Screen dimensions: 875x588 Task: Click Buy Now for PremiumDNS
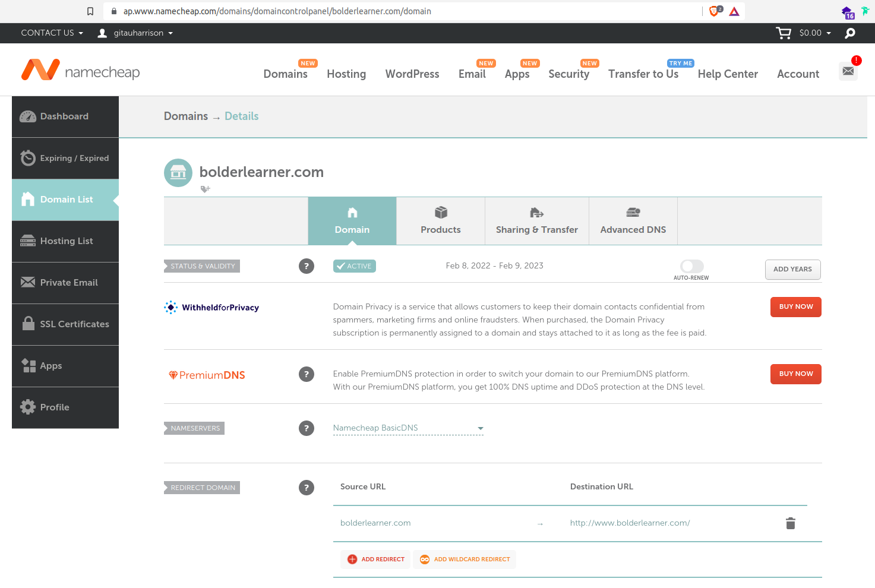(796, 374)
